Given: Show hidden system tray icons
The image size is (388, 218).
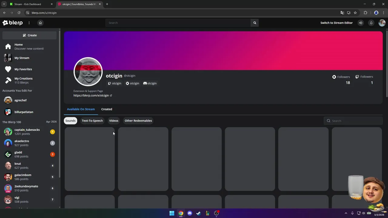Looking at the screenshot, I should [x=346, y=213].
